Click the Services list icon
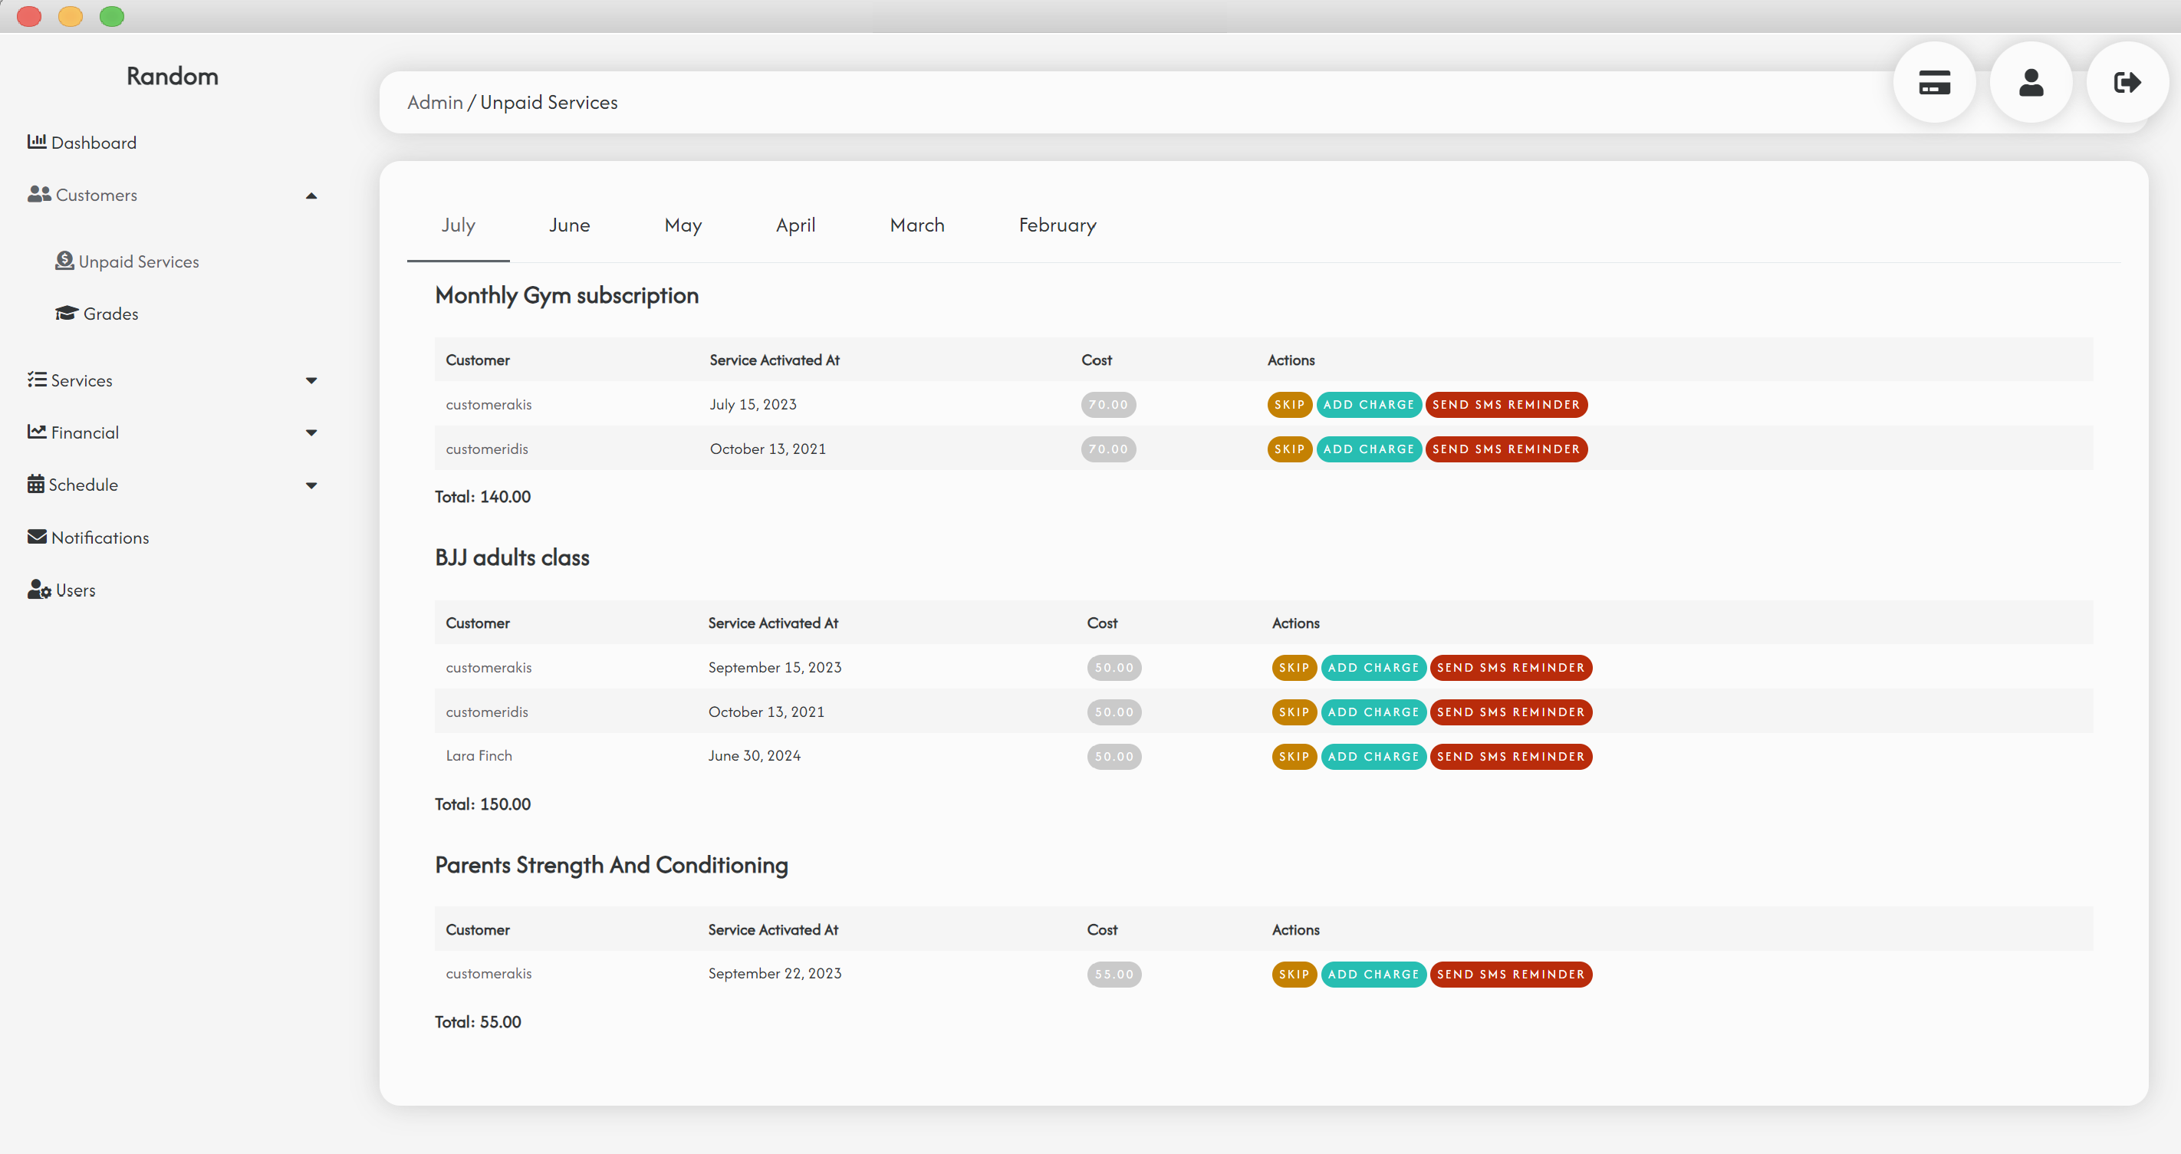The width and height of the screenshot is (2181, 1154). tap(36, 380)
